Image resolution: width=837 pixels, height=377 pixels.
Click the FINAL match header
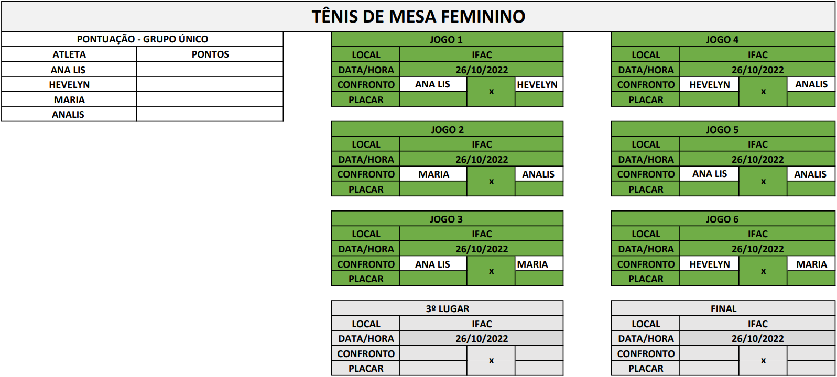coord(723,308)
